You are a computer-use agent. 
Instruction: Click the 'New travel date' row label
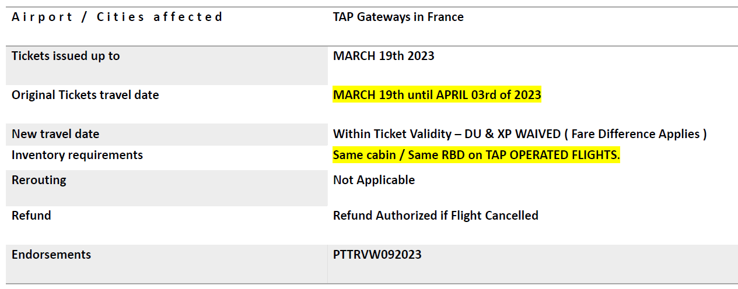(55, 134)
